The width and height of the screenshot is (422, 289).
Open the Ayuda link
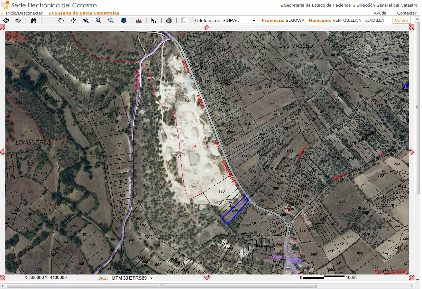[380, 13]
